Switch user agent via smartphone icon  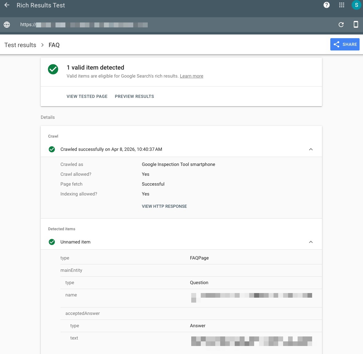356,24
